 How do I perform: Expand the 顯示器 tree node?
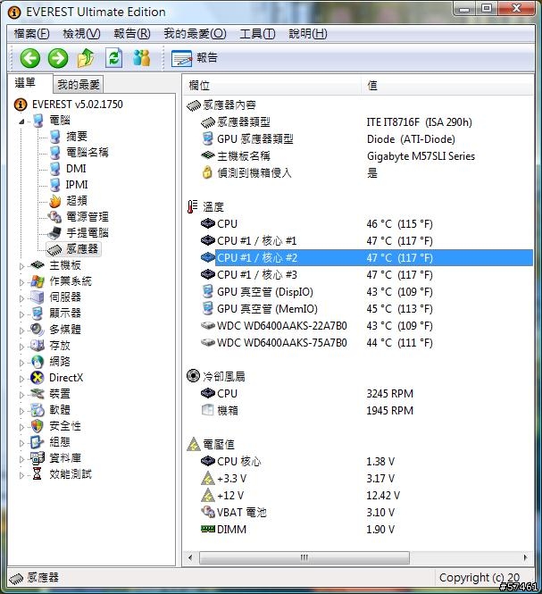pyautogui.click(x=21, y=314)
